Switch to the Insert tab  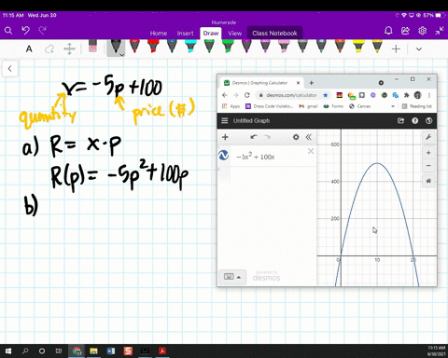coord(185,34)
